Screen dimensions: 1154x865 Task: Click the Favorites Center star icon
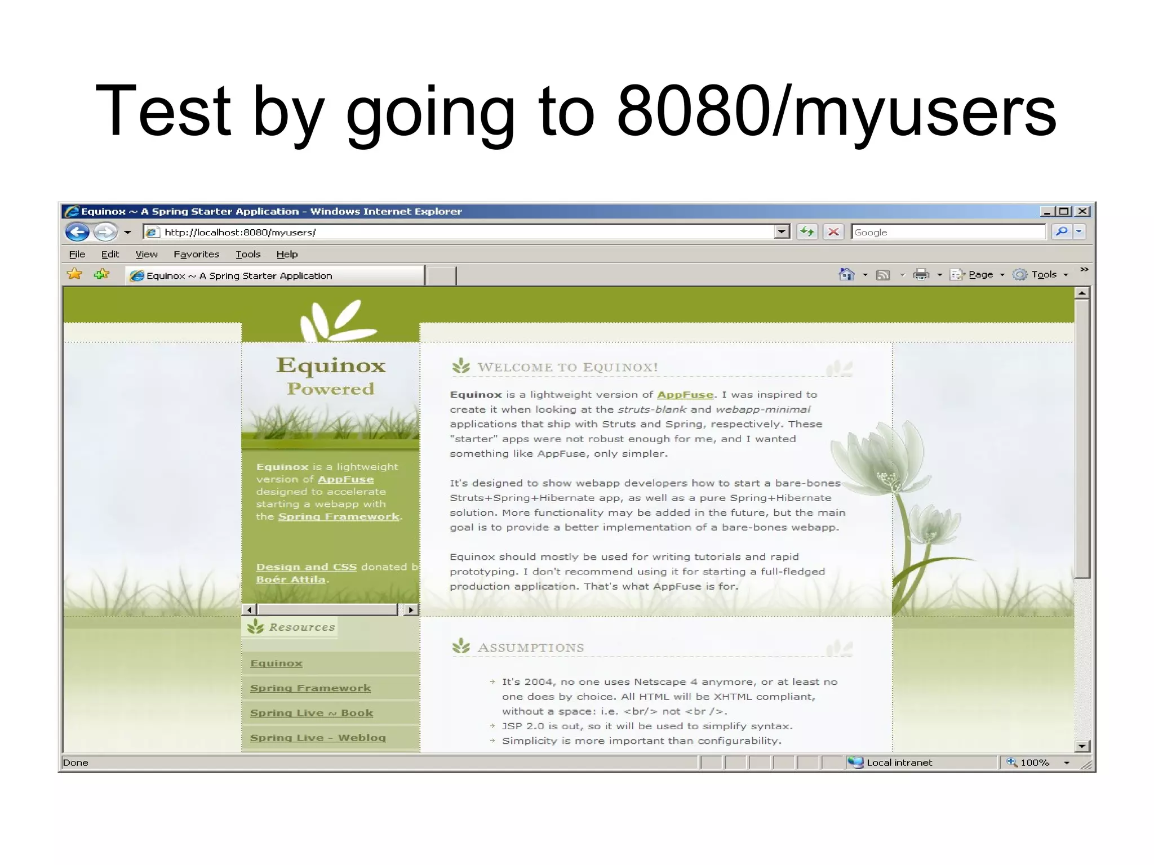click(x=74, y=275)
